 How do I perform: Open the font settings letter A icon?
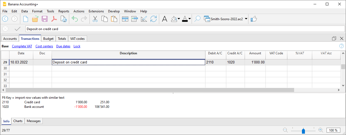165,19
